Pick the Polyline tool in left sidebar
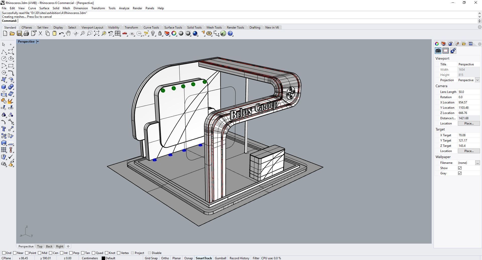Screen dimensions: 482x260 click(4, 52)
